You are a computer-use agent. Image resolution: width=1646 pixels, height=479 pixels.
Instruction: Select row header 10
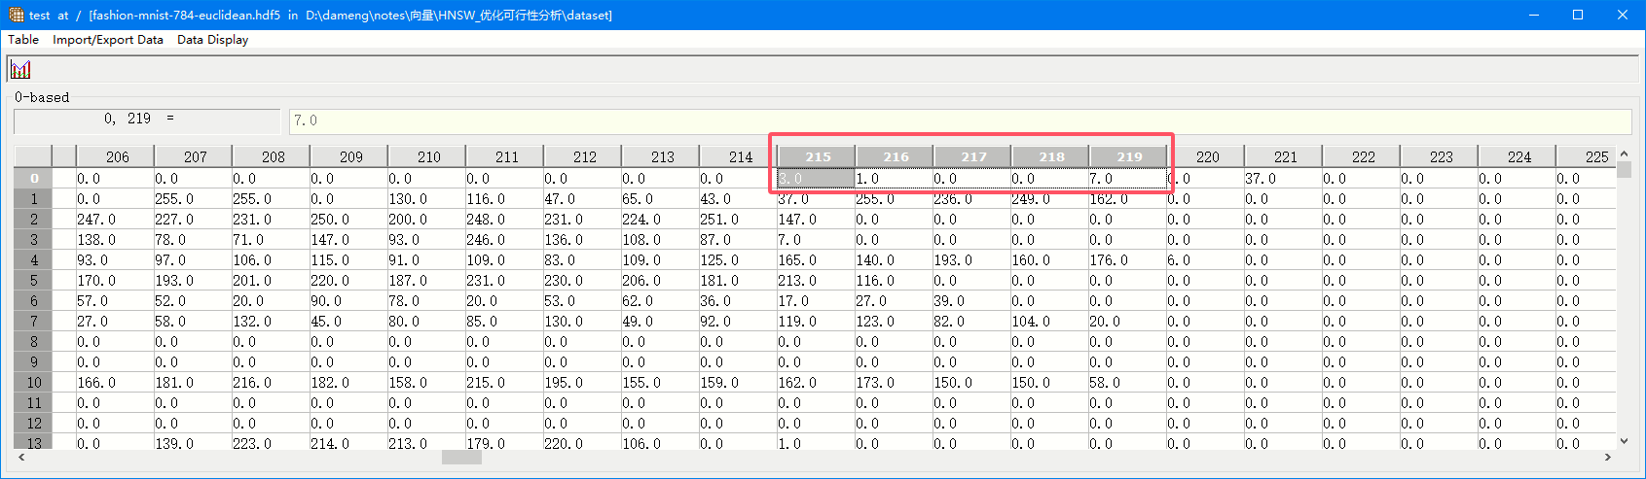pyautogui.click(x=33, y=383)
